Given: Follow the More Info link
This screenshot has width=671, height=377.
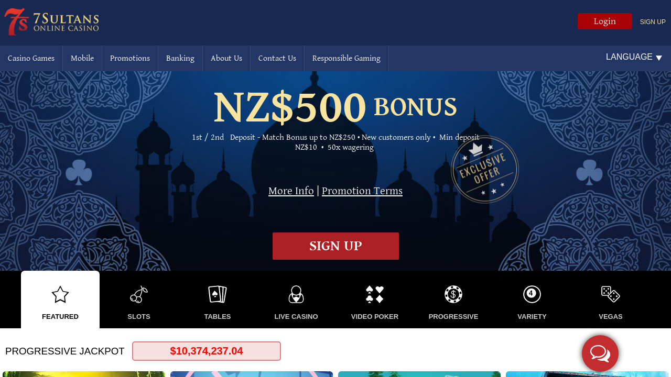Looking at the screenshot, I should tap(291, 191).
